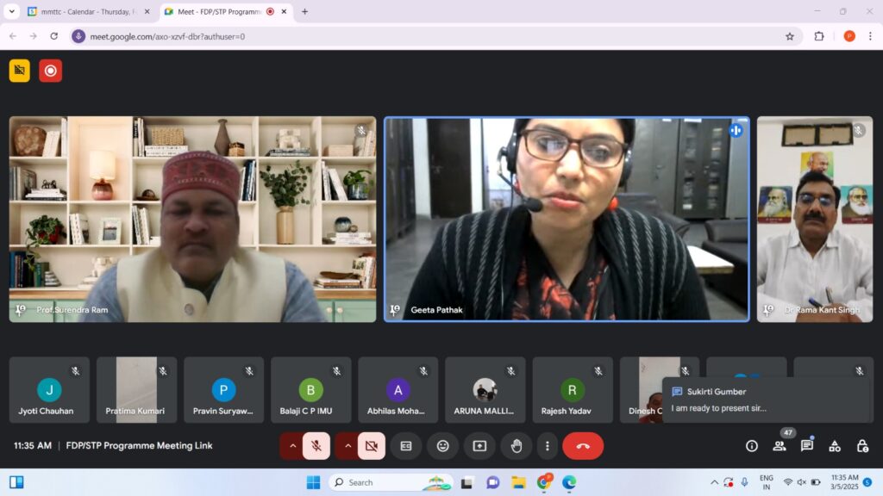Open more options three-dot menu in Meet
883x496 pixels.
point(548,446)
